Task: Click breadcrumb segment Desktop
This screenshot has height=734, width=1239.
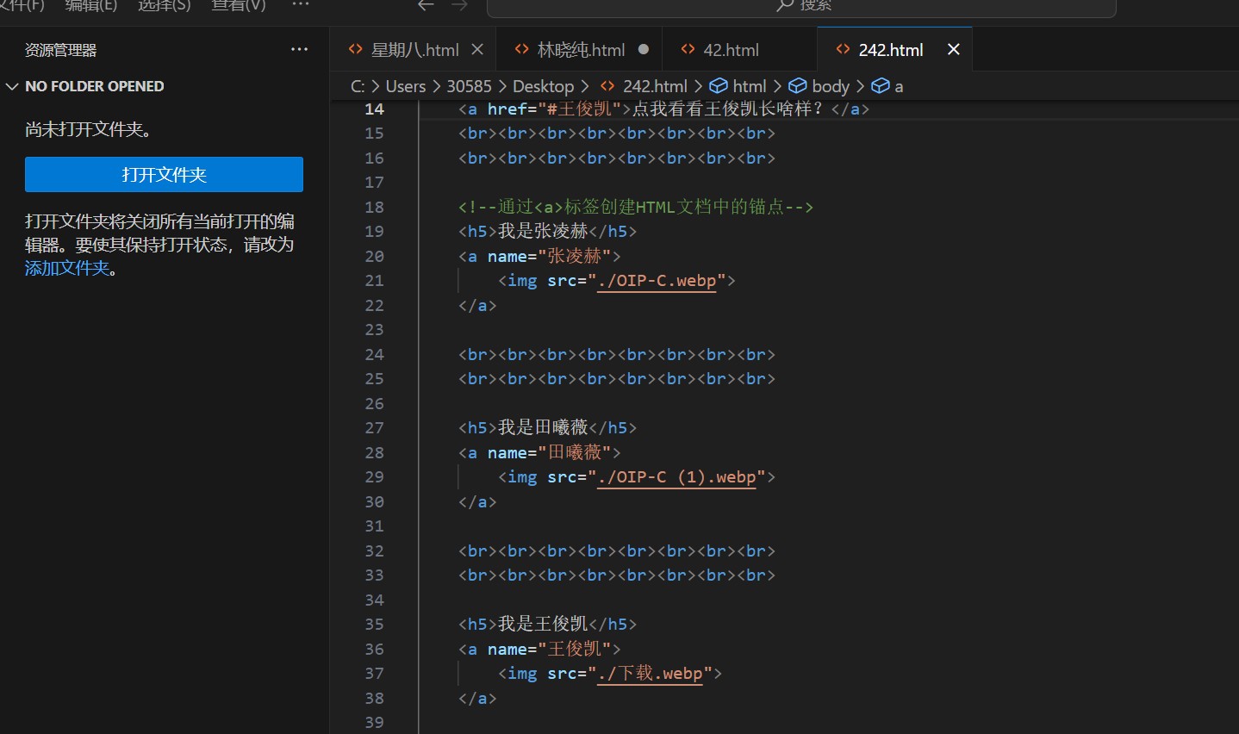Action: coord(543,86)
